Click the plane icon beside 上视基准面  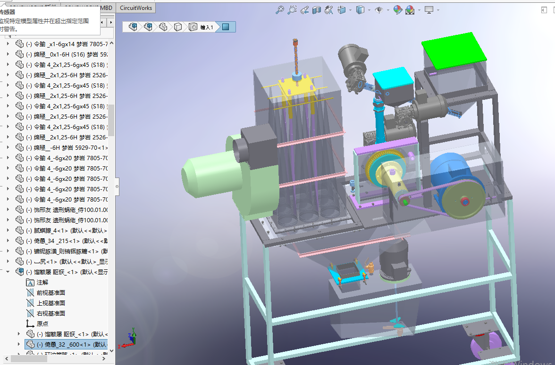[30, 303]
